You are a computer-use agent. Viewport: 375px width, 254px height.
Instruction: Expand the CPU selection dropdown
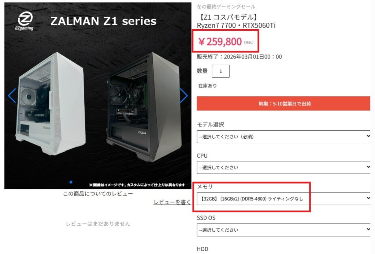point(284,167)
